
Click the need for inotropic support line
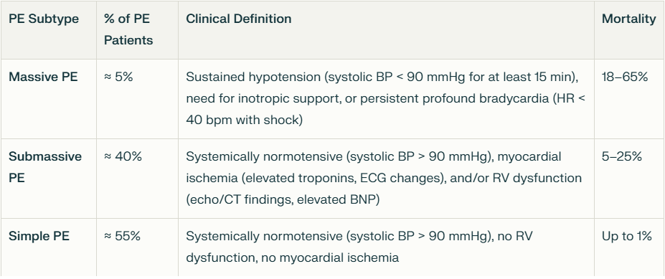[x=386, y=98]
